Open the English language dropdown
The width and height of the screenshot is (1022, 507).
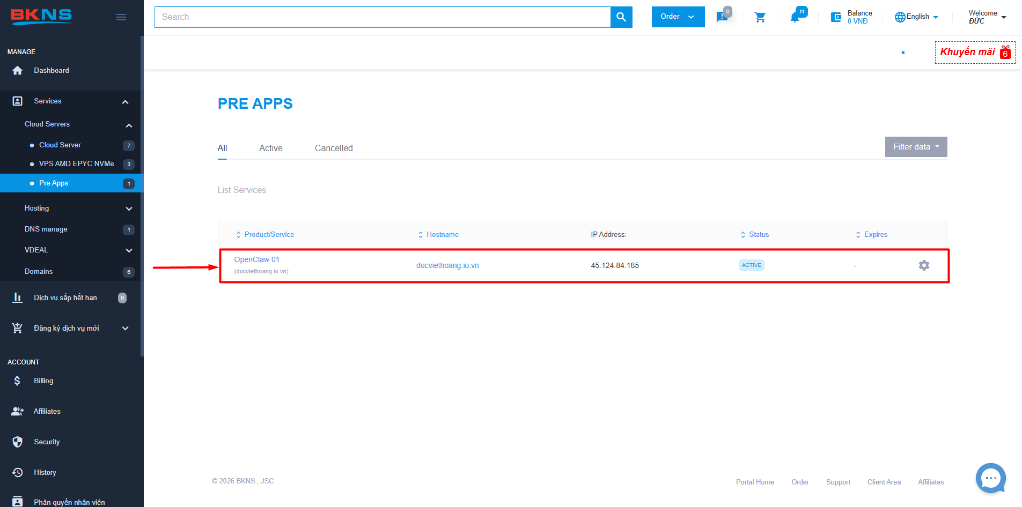pos(917,17)
